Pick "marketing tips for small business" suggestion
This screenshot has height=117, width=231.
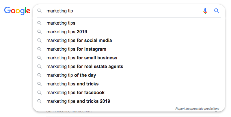(x=82, y=58)
